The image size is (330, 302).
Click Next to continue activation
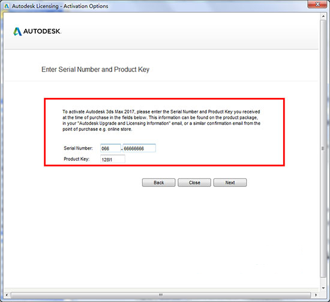[230, 183]
